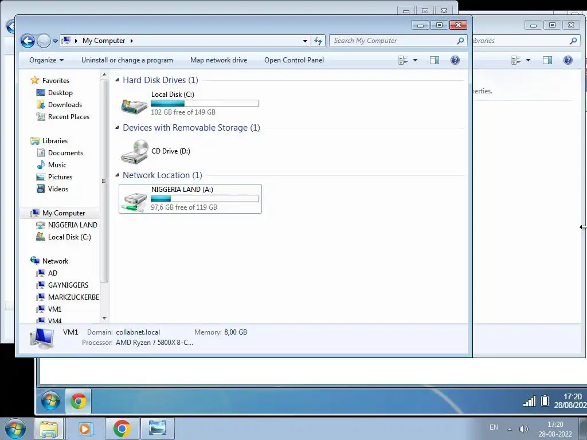Select Network in the navigation pane

coord(55,261)
